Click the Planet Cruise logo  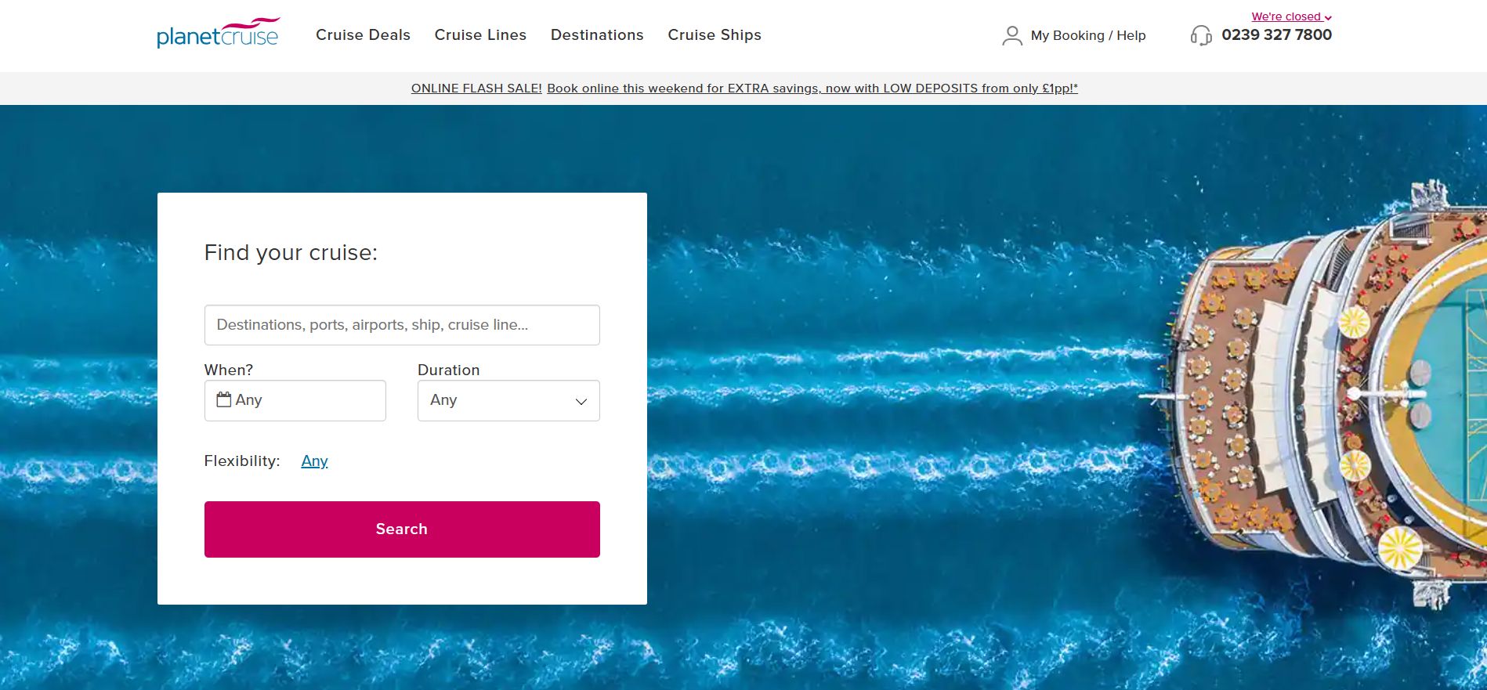pyautogui.click(x=218, y=34)
